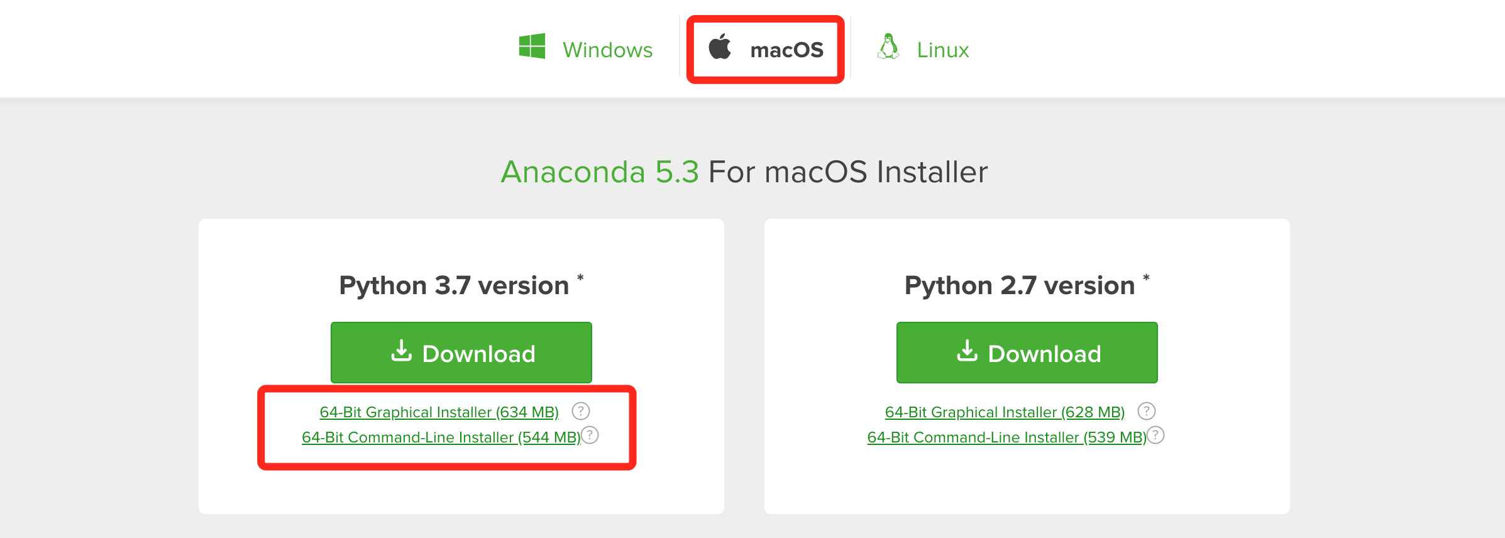The height and width of the screenshot is (538, 1505).
Task: Open the 64-Bit Graphical Installer (628 MB) link
Action: coord(1004,412)
